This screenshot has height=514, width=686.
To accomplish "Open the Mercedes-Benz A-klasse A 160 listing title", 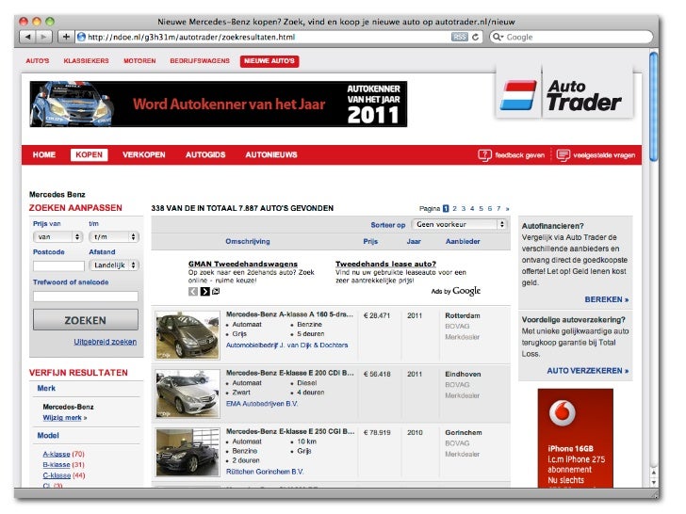I will (289, 314).
